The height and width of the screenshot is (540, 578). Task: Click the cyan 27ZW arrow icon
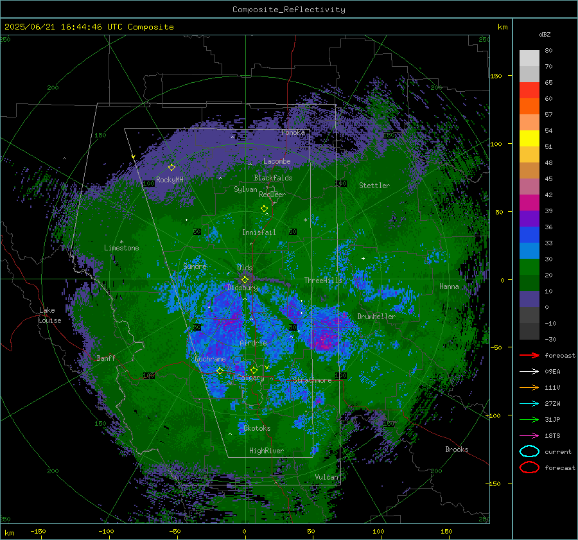point(529,404)
